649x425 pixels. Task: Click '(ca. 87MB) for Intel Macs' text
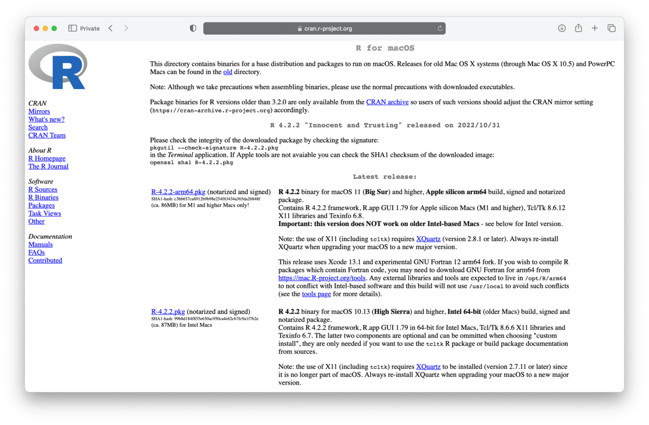181,325
